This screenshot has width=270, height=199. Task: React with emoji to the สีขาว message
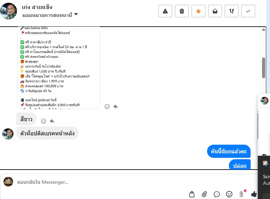(44, 121)
